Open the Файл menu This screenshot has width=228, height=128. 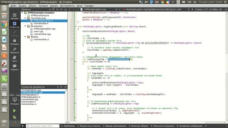click(14, 6)
